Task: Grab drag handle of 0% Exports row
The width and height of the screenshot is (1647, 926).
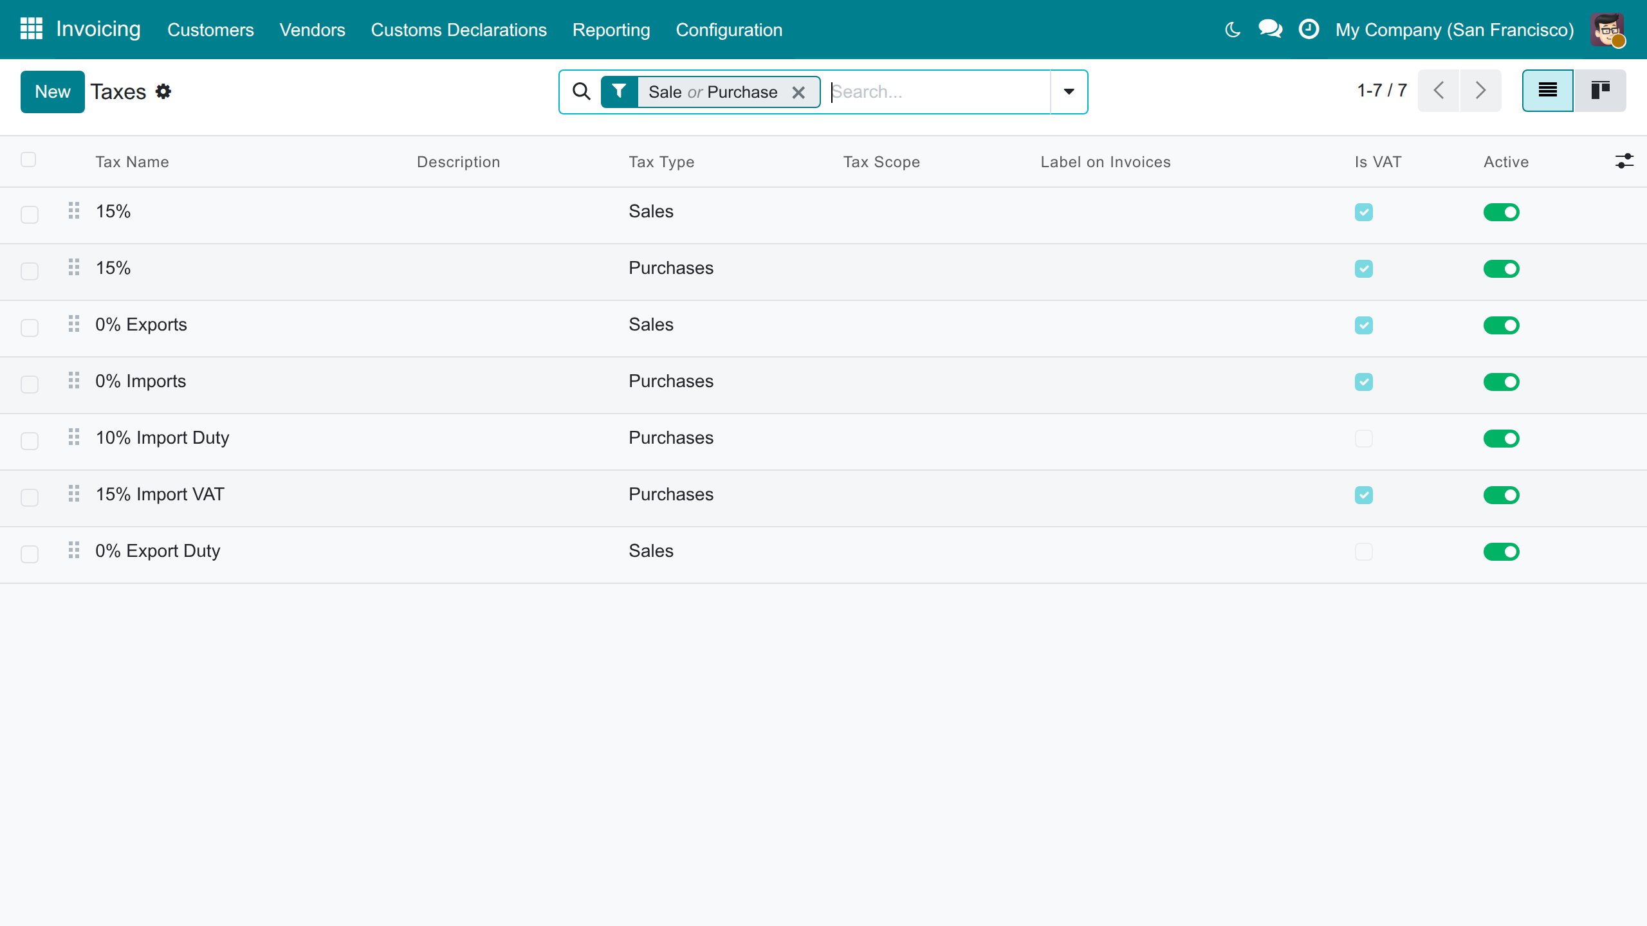Action: [x=74, y=323]
